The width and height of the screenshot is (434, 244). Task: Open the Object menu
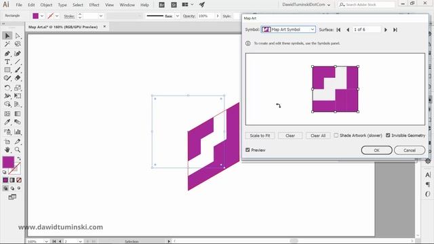[x=46, y=5]
